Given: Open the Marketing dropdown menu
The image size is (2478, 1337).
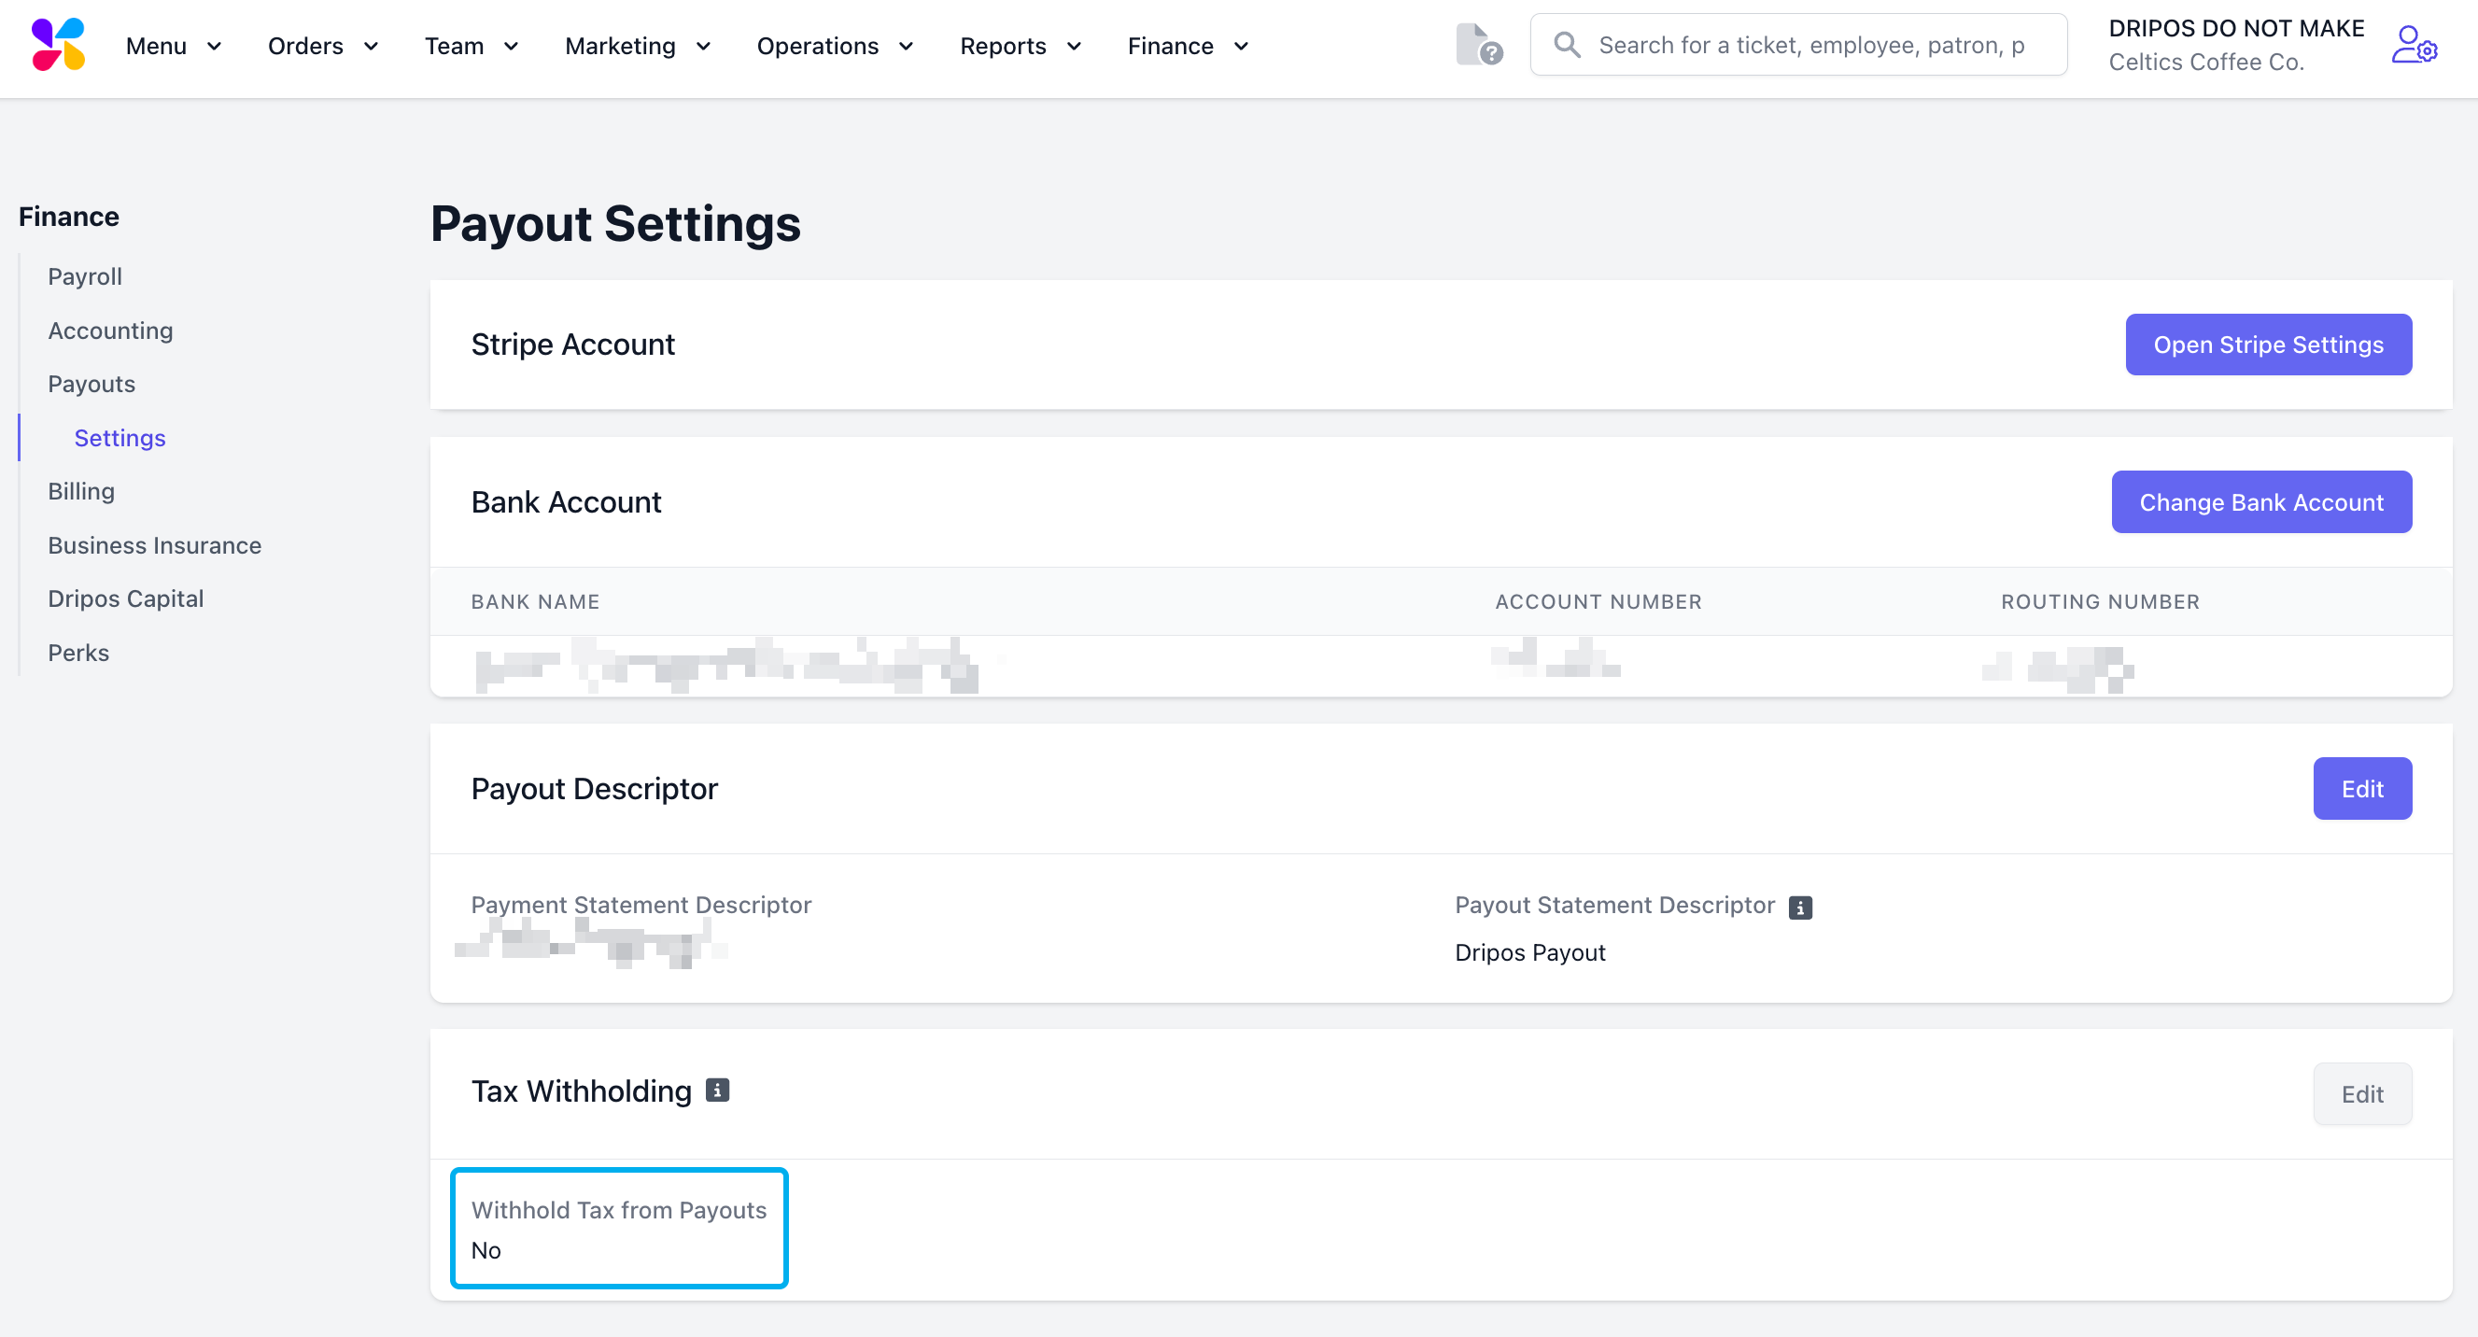Looking at the screenshot, I should [x=638, y=46].
